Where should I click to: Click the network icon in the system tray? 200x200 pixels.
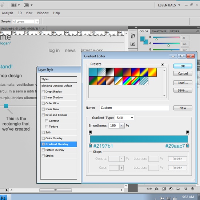point(168,199)
